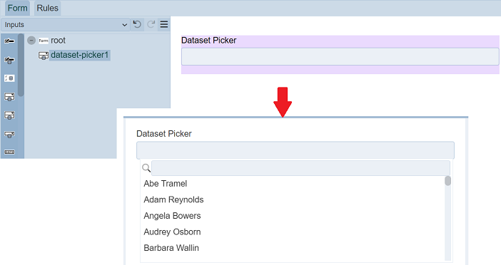Choose Abe Tramel from the list
501x265 pixels.
point(165,184)
